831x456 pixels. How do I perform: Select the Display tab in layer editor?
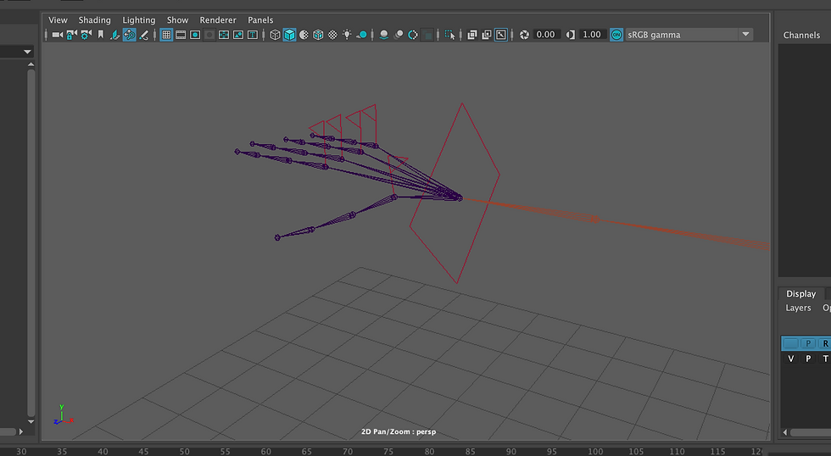pyautogui.click(x=800, y=293)
